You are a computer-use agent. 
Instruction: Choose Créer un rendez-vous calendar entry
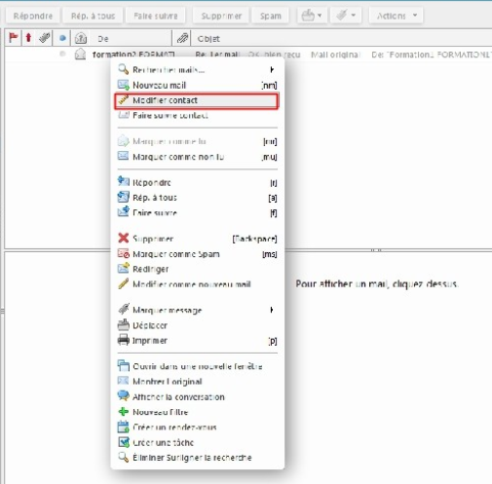[197, 428]
